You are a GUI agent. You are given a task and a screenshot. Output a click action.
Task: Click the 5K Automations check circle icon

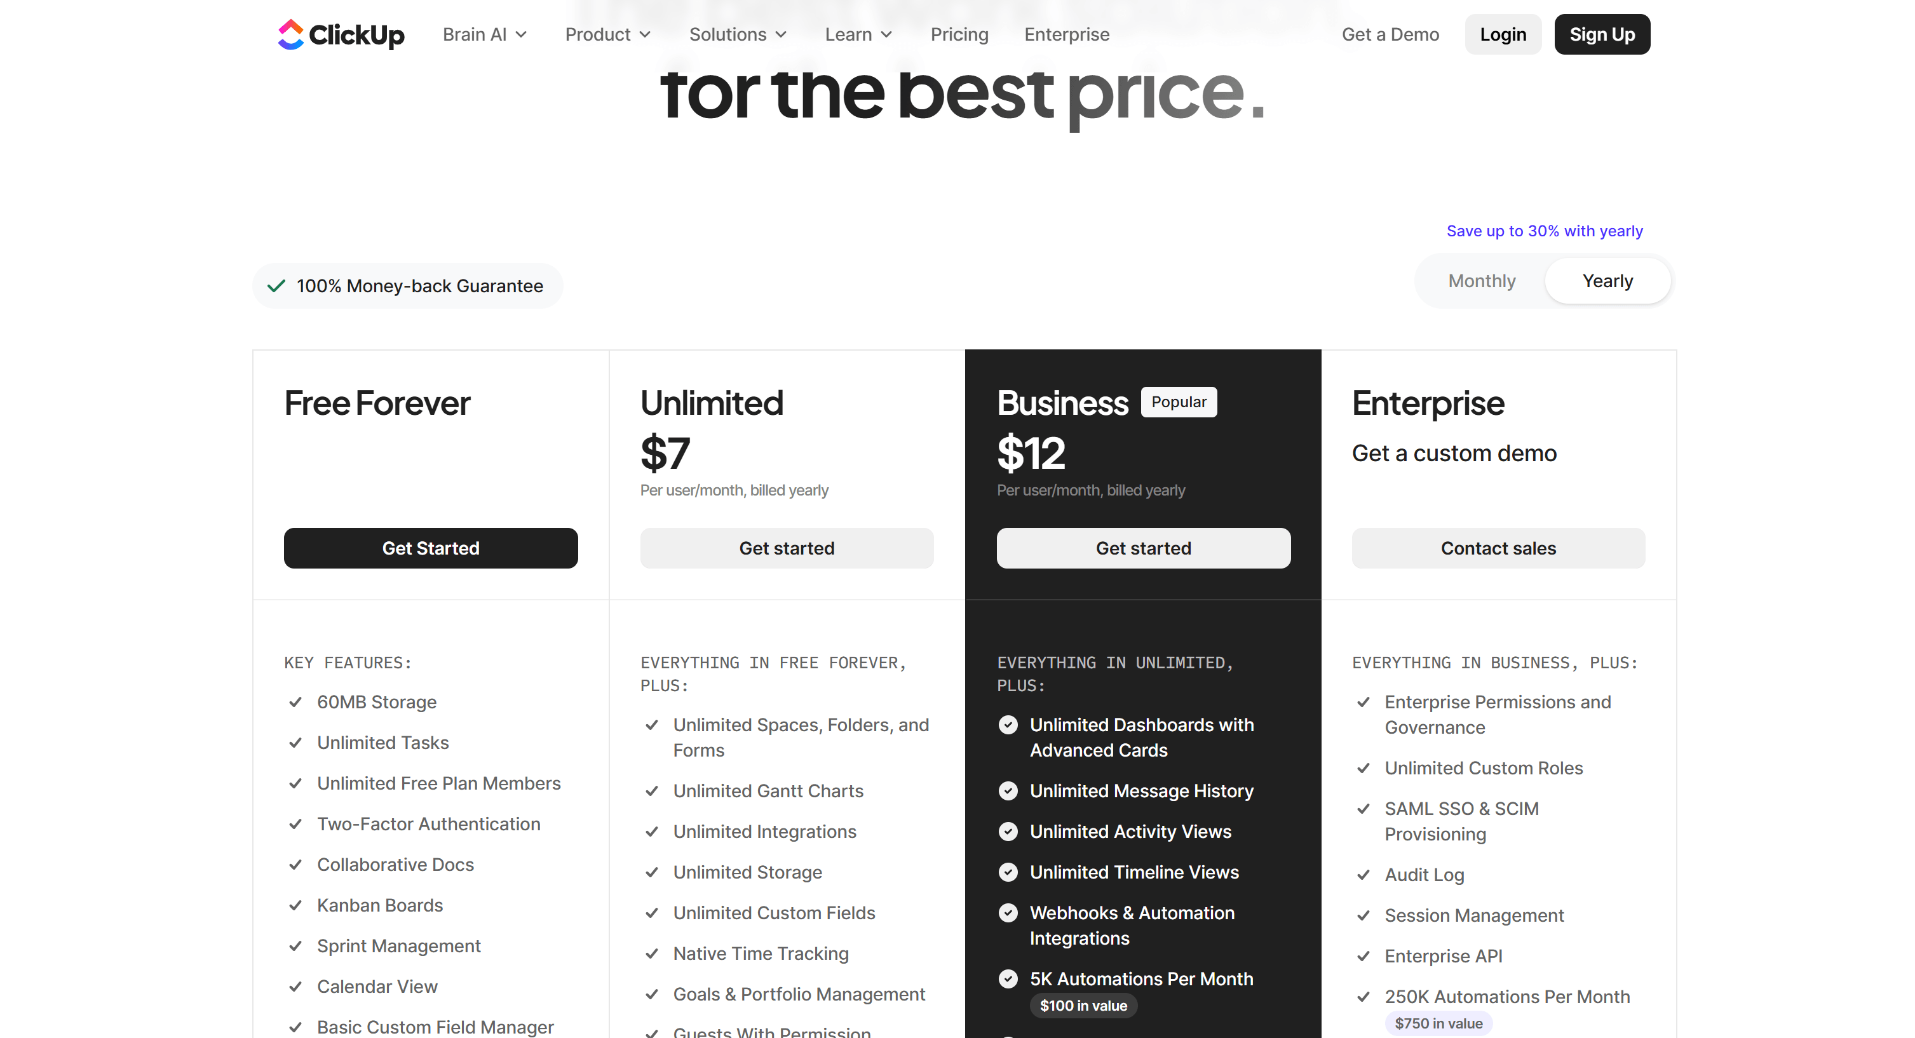pos(1008,978)
